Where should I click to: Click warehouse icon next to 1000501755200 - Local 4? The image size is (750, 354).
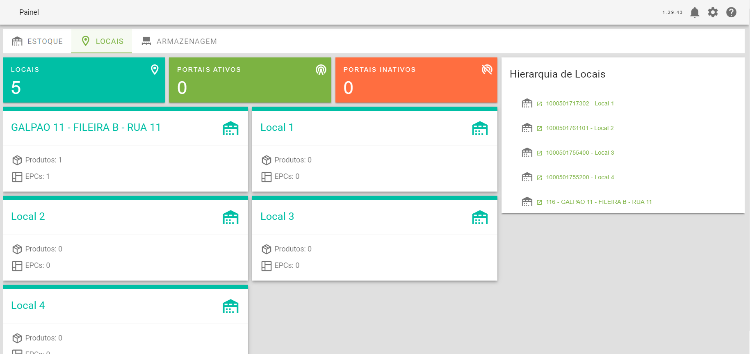pos(527,177)
